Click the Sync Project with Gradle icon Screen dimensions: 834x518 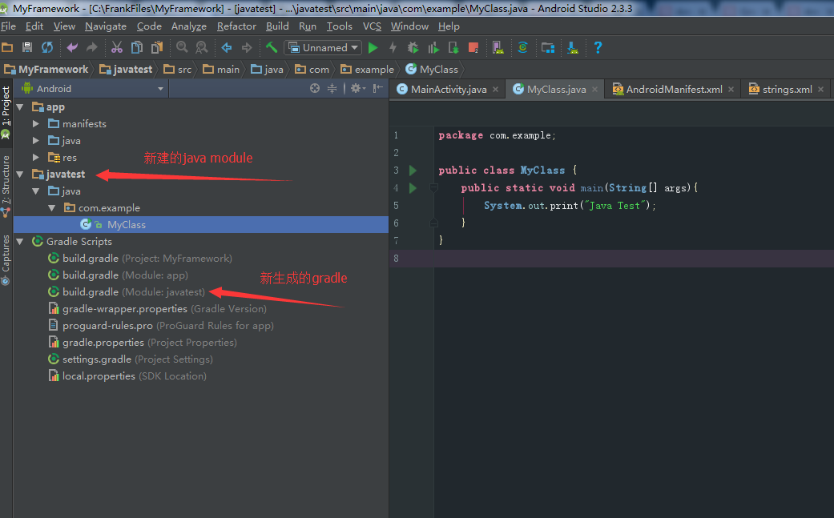click(x=523, y=48)
